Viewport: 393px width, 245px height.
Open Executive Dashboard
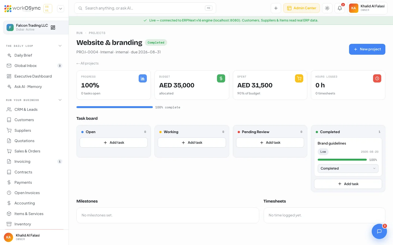tap(34, 76)
